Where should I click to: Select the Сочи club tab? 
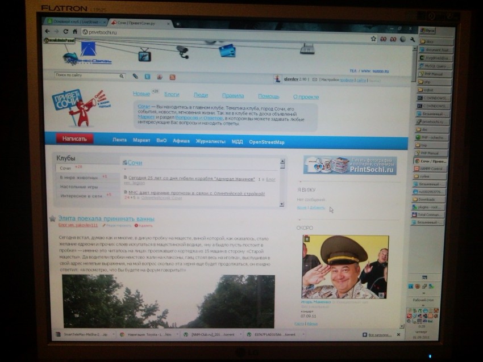coord(66,169)
